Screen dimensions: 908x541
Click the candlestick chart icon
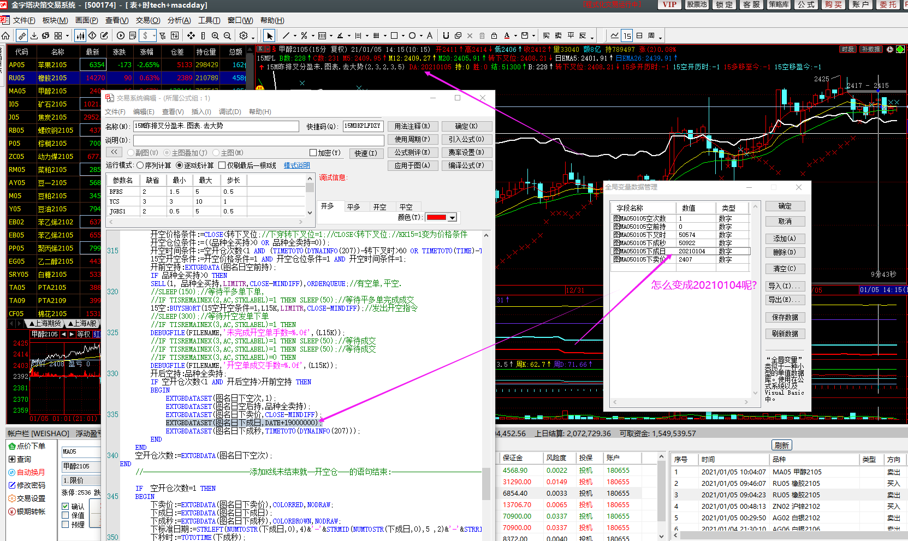[80, 36]
